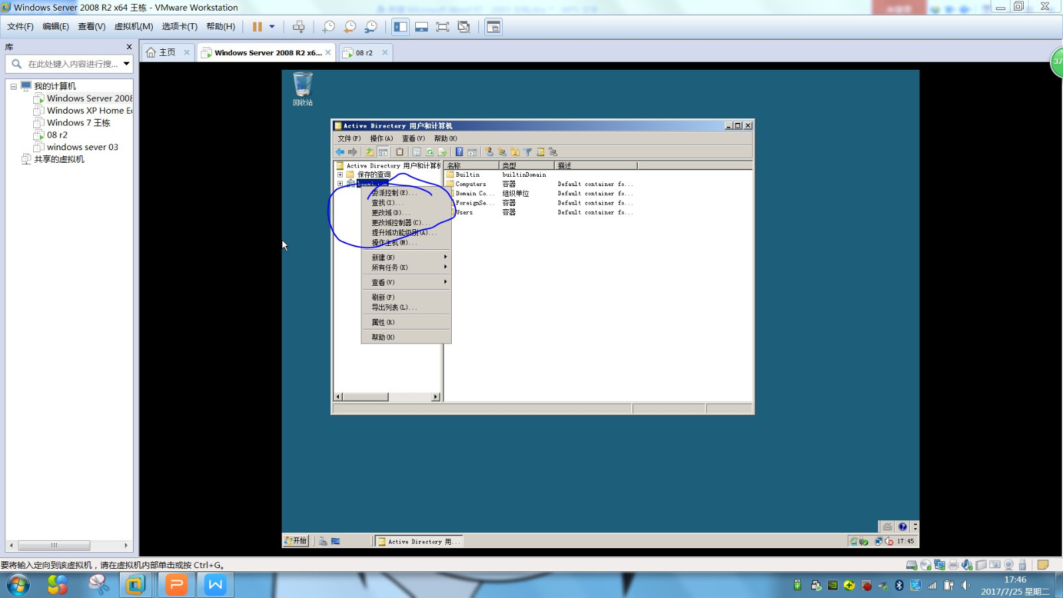Send Ctrl+Alt+Del to the virtual machine
Viewport: 1063px width, 598px height.
(x=299, y=27)
